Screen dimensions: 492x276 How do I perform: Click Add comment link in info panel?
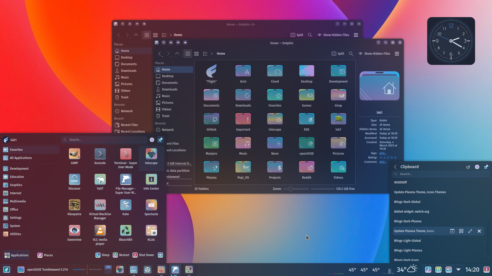pyautogui.click(x=383, y=162)
